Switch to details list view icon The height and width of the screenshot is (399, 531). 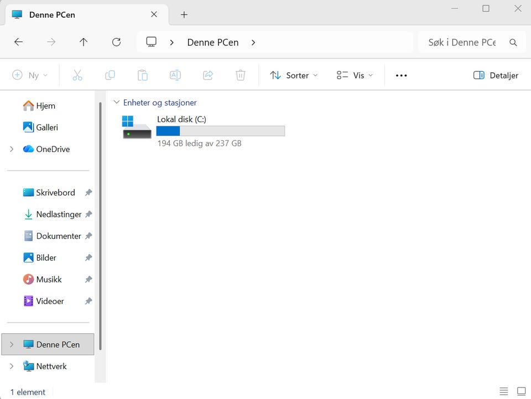coord(504,391)
